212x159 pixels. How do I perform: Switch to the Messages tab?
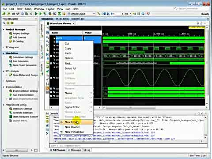tap(75, 150)
